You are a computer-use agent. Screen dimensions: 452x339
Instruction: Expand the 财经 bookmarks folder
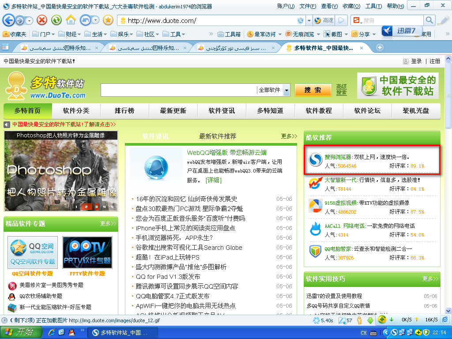coord(69,34)
